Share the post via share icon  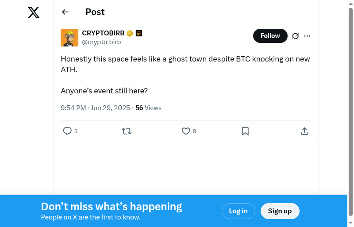pyautogui.click(x=304, y=131)
